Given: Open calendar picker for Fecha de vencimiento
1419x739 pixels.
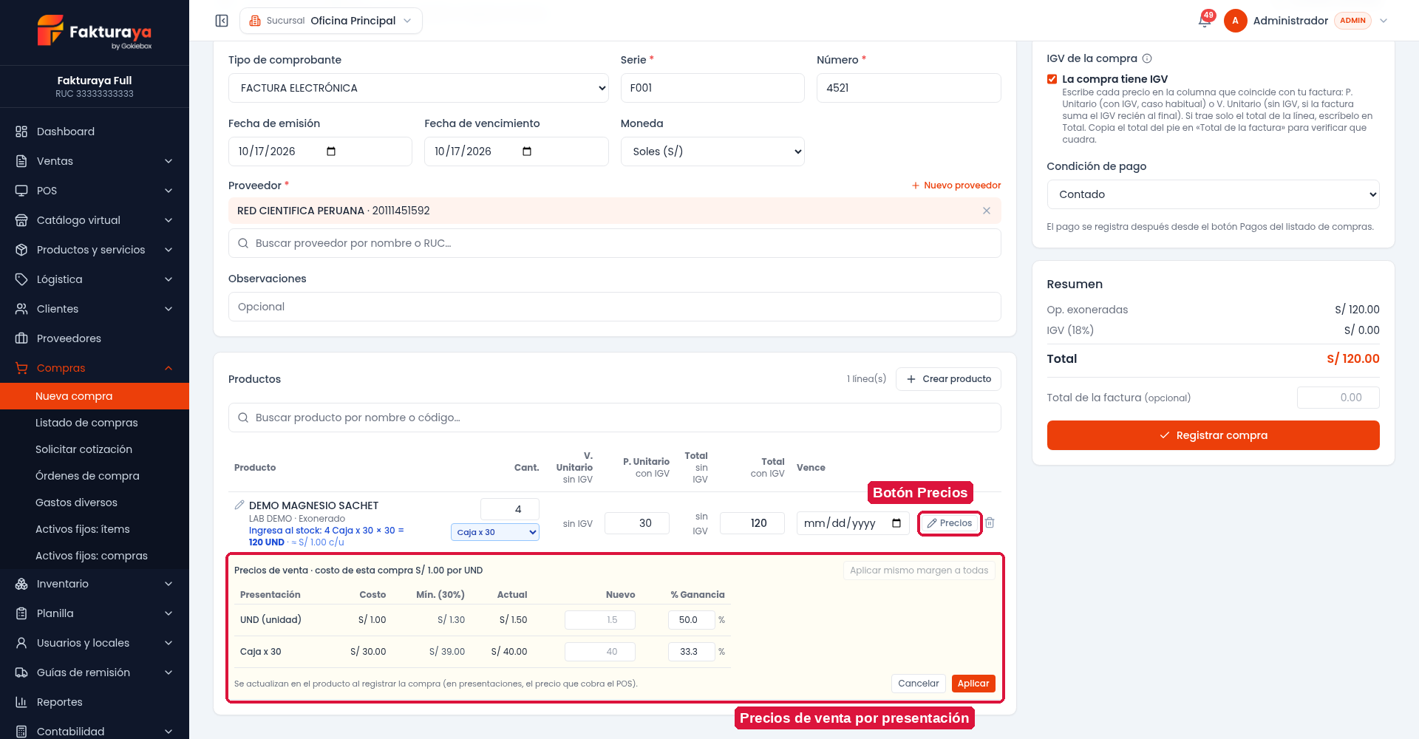Looking at the screenshot, I should click(527, 151).
